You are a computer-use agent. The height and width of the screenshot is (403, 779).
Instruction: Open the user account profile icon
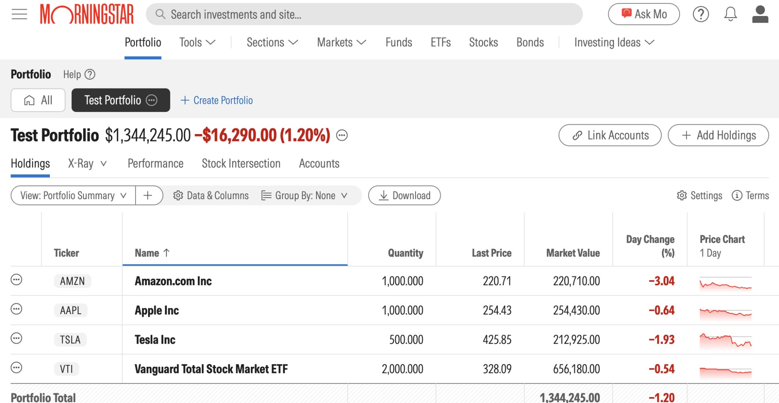coord(760,14)
